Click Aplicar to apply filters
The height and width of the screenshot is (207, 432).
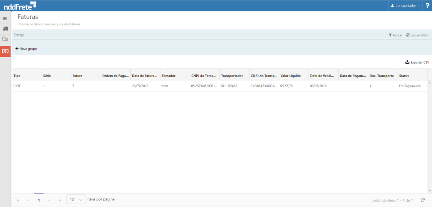(x=395, y=35)
